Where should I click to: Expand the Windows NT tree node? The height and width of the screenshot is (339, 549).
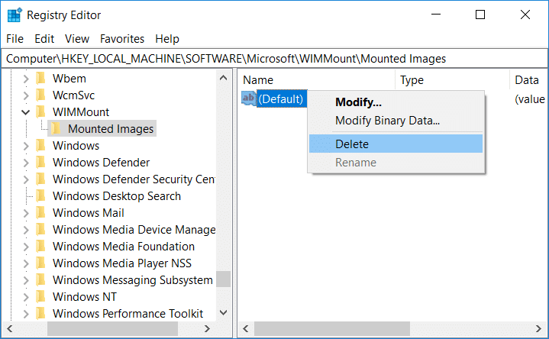tap(26, 297)
